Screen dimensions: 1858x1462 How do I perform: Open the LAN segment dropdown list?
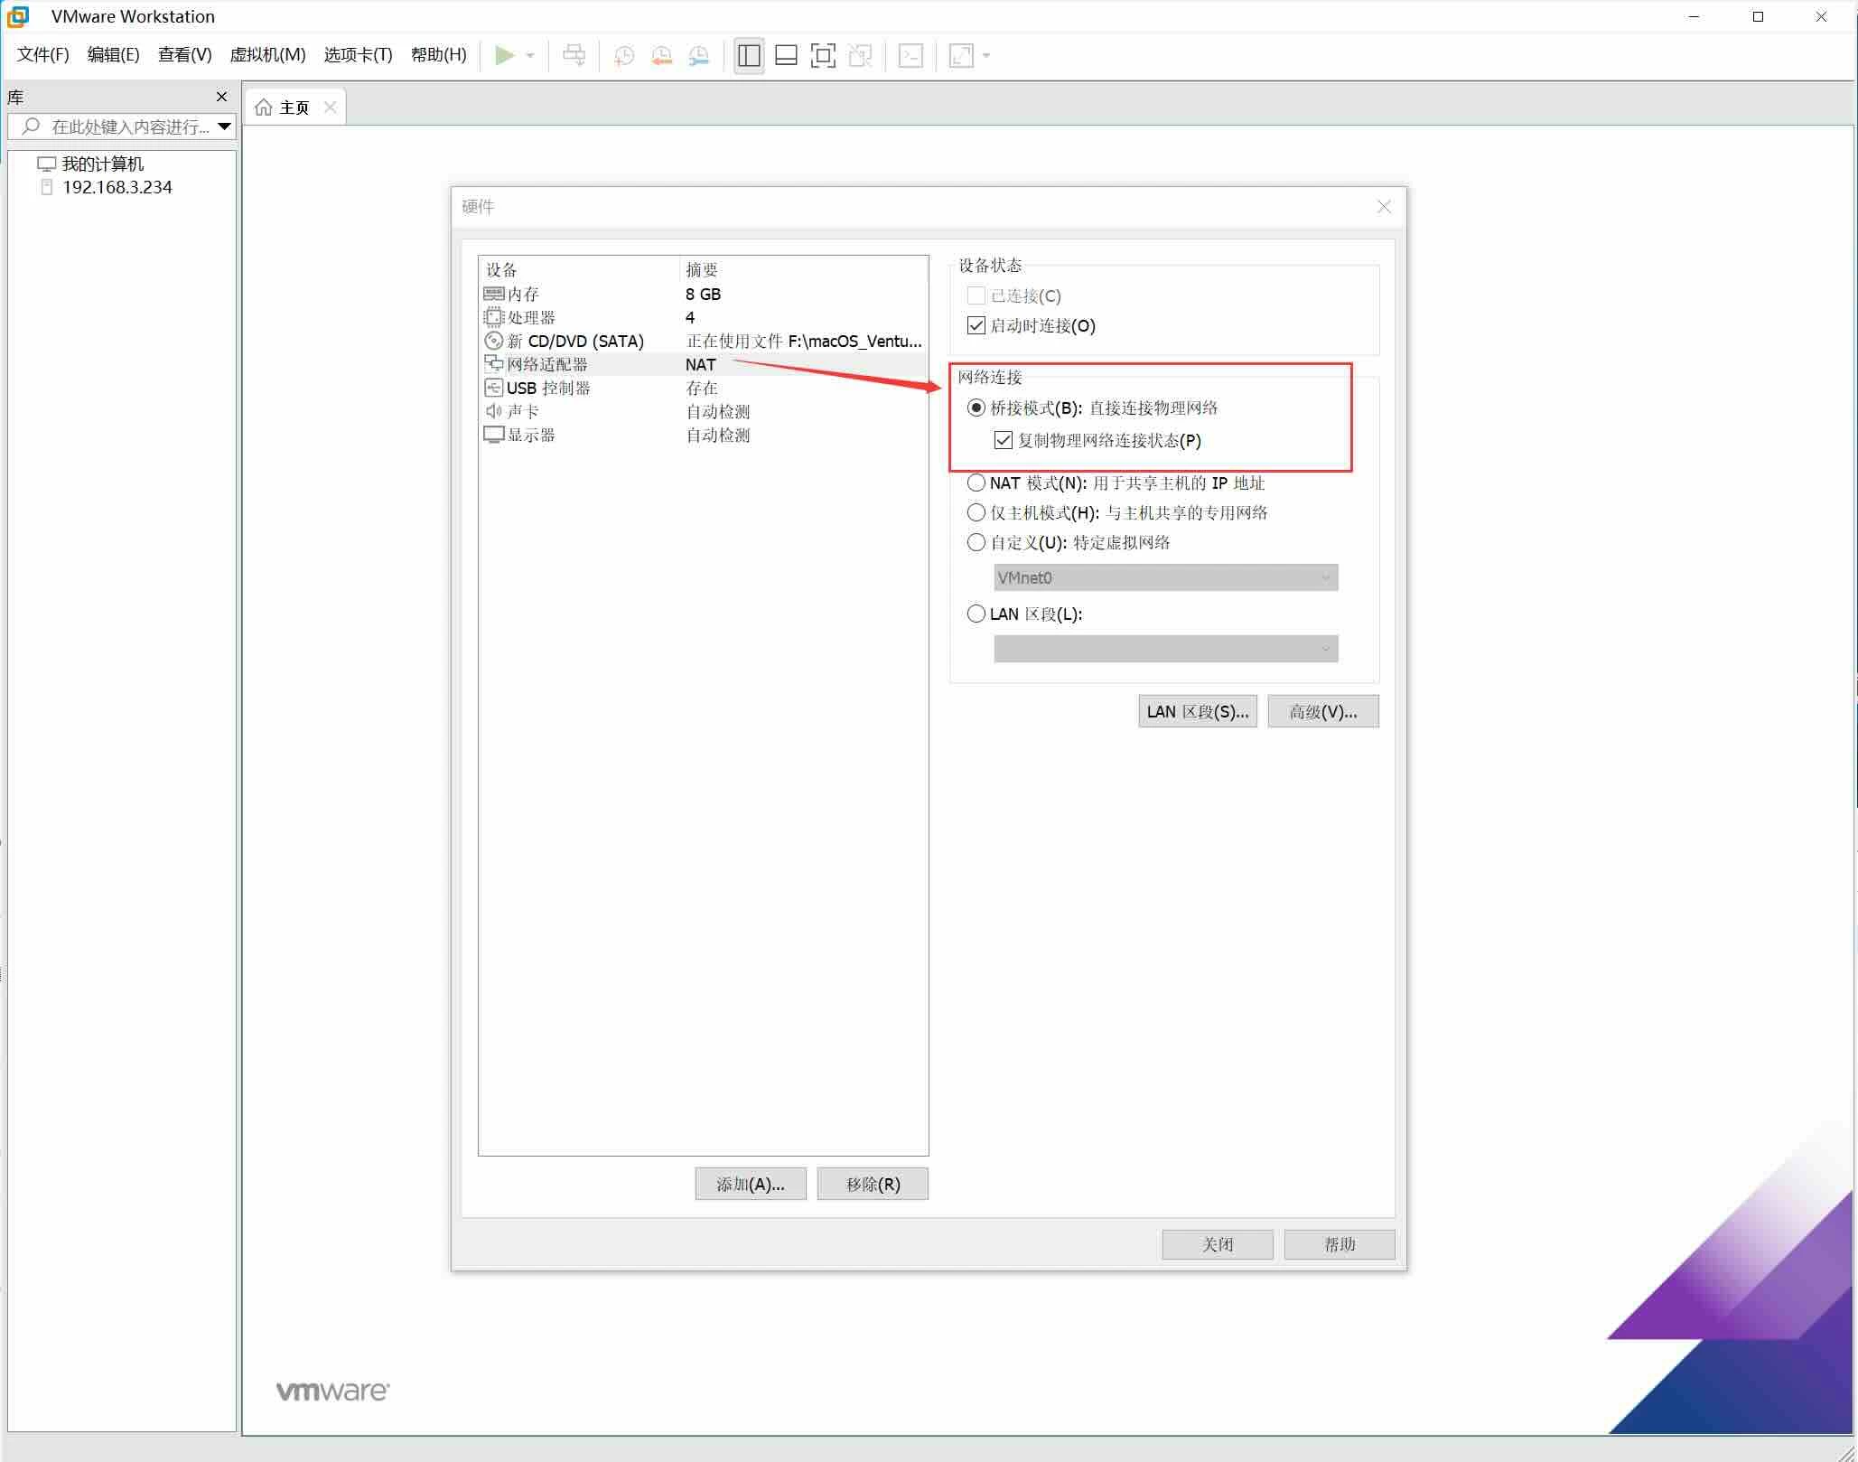(1165, 649)
